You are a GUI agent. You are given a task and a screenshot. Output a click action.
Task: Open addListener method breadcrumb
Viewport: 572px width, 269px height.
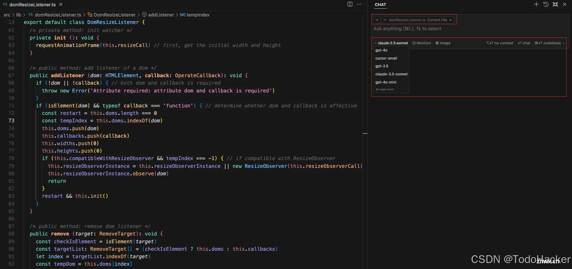161,15
